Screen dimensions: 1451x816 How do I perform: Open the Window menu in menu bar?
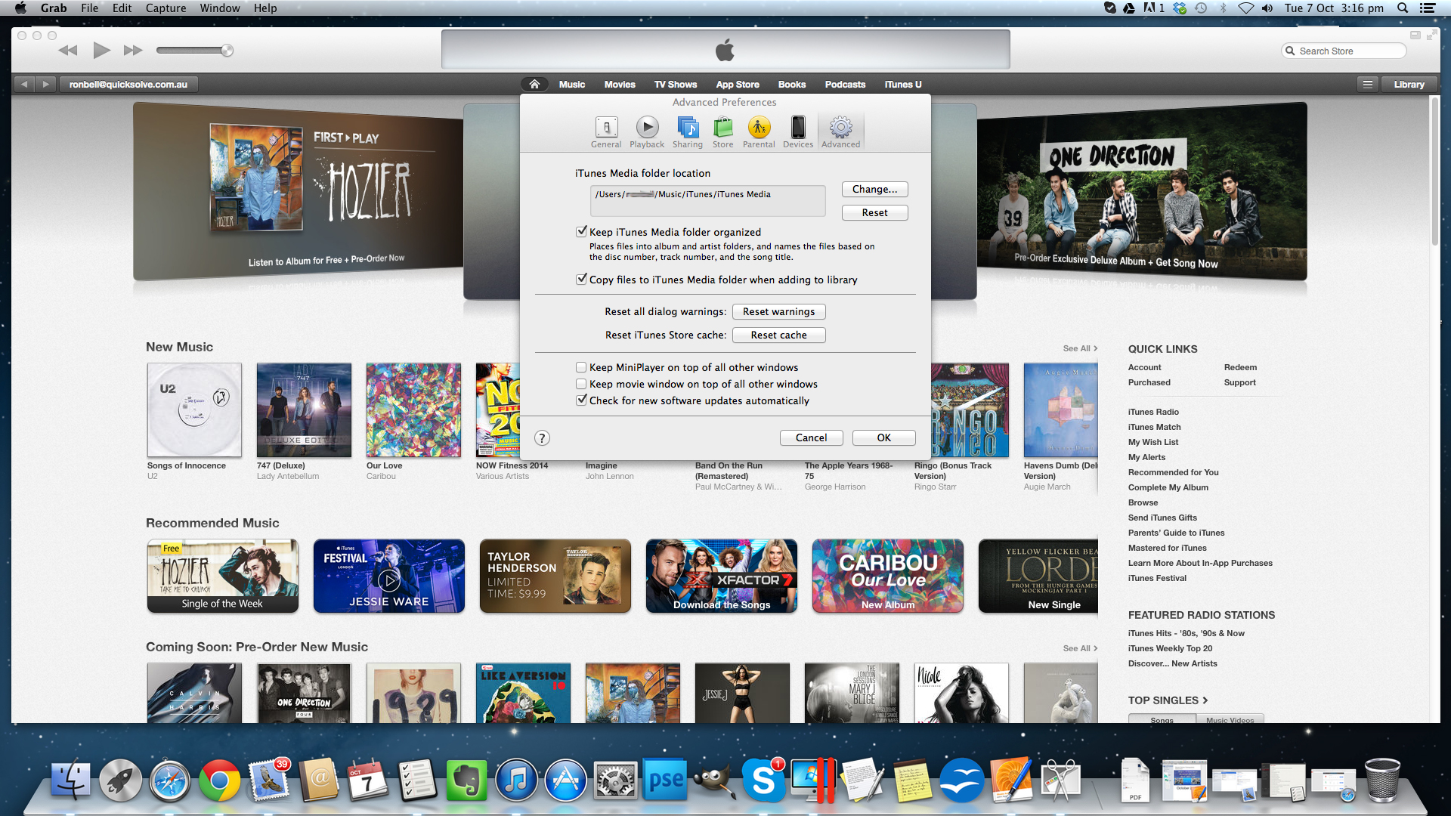coord(220,8)
